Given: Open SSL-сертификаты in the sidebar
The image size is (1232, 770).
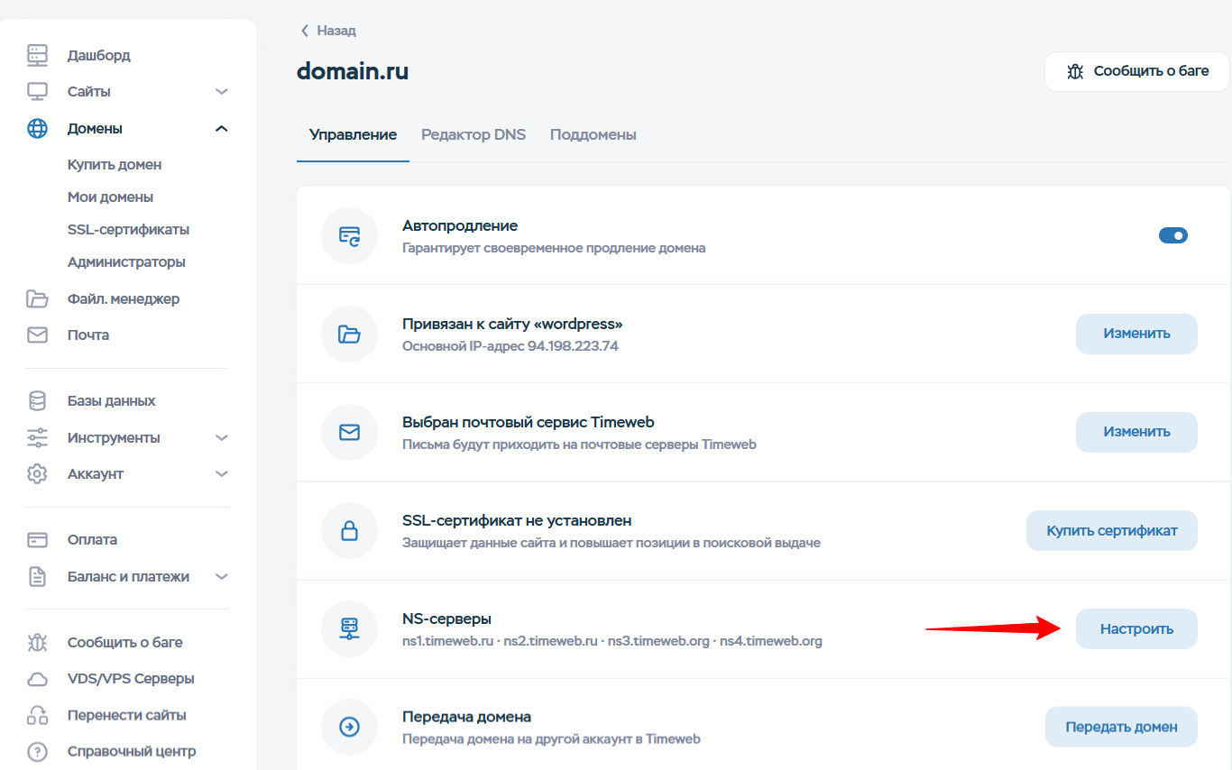Looking at the screenshot, I should [x=128, y=230].
